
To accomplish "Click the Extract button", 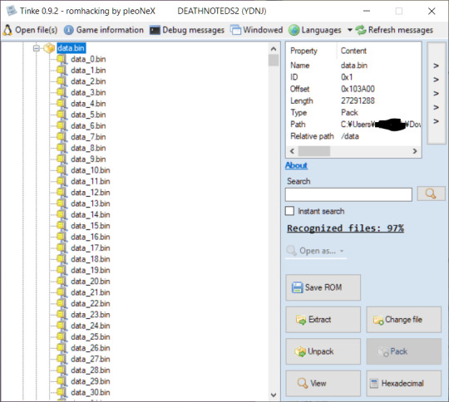I will pos(323,320).
